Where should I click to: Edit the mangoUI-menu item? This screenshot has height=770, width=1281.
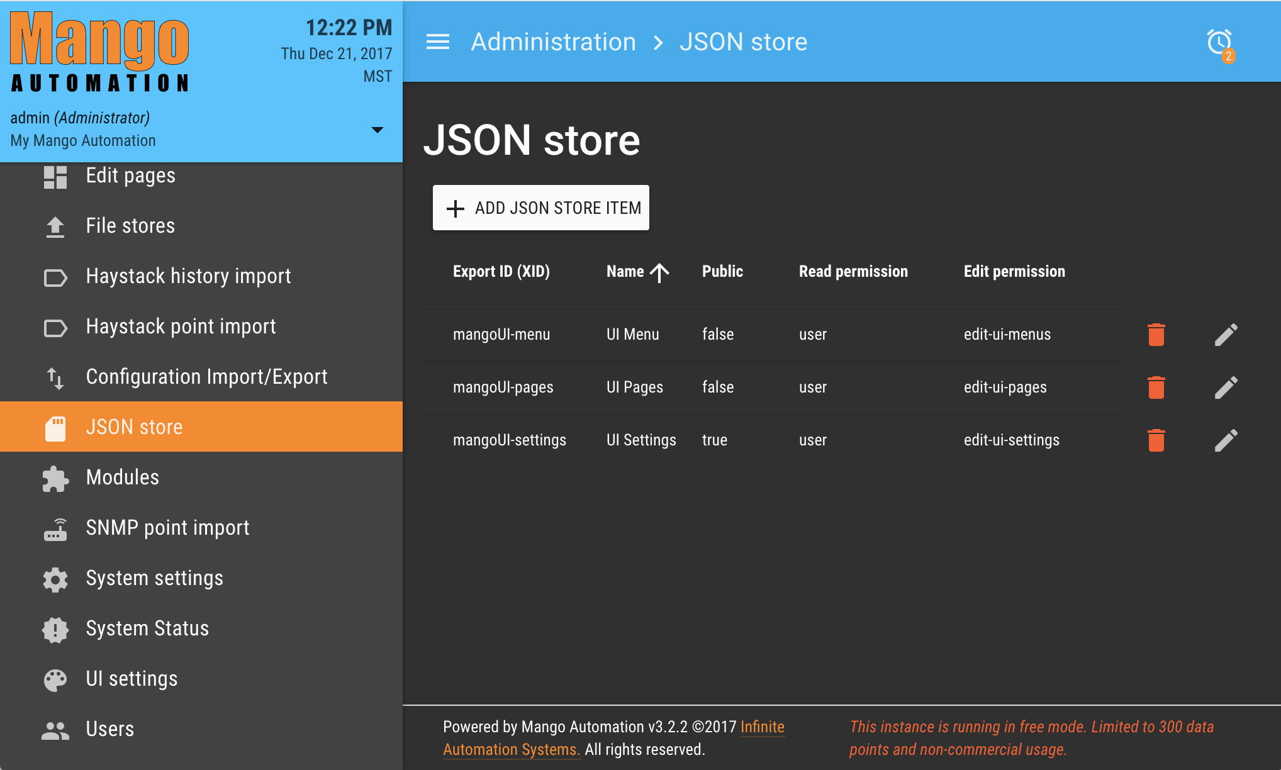click(1226, 335)
